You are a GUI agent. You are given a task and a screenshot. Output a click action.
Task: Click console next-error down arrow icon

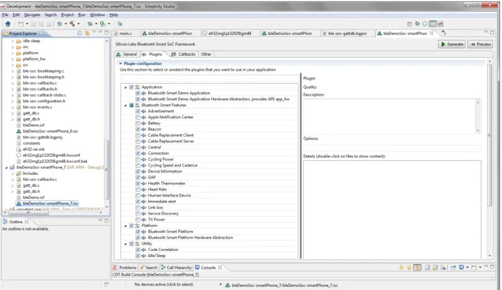(401, 267)
